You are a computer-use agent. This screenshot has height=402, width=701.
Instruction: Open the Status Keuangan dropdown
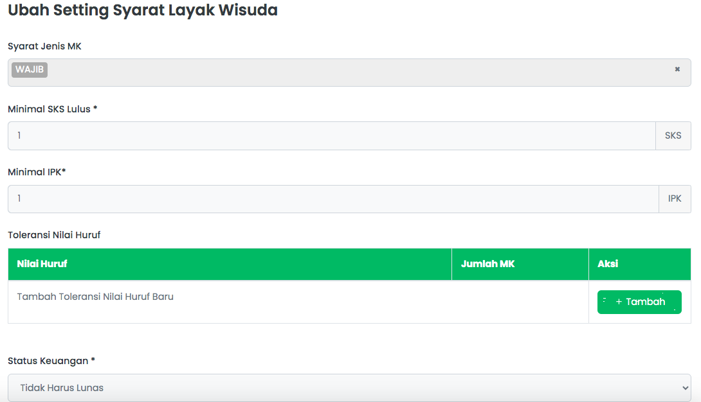pyautogui.click(x=349, y=388)
